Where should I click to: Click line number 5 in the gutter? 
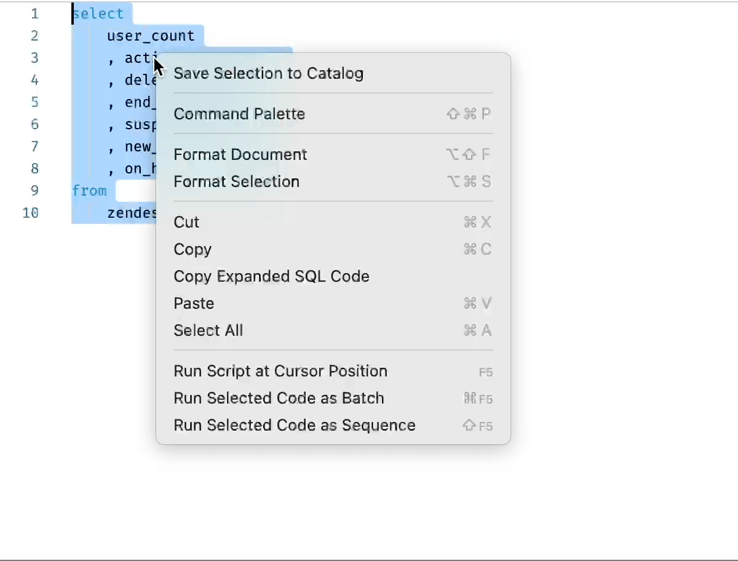(x=35, y=102)
